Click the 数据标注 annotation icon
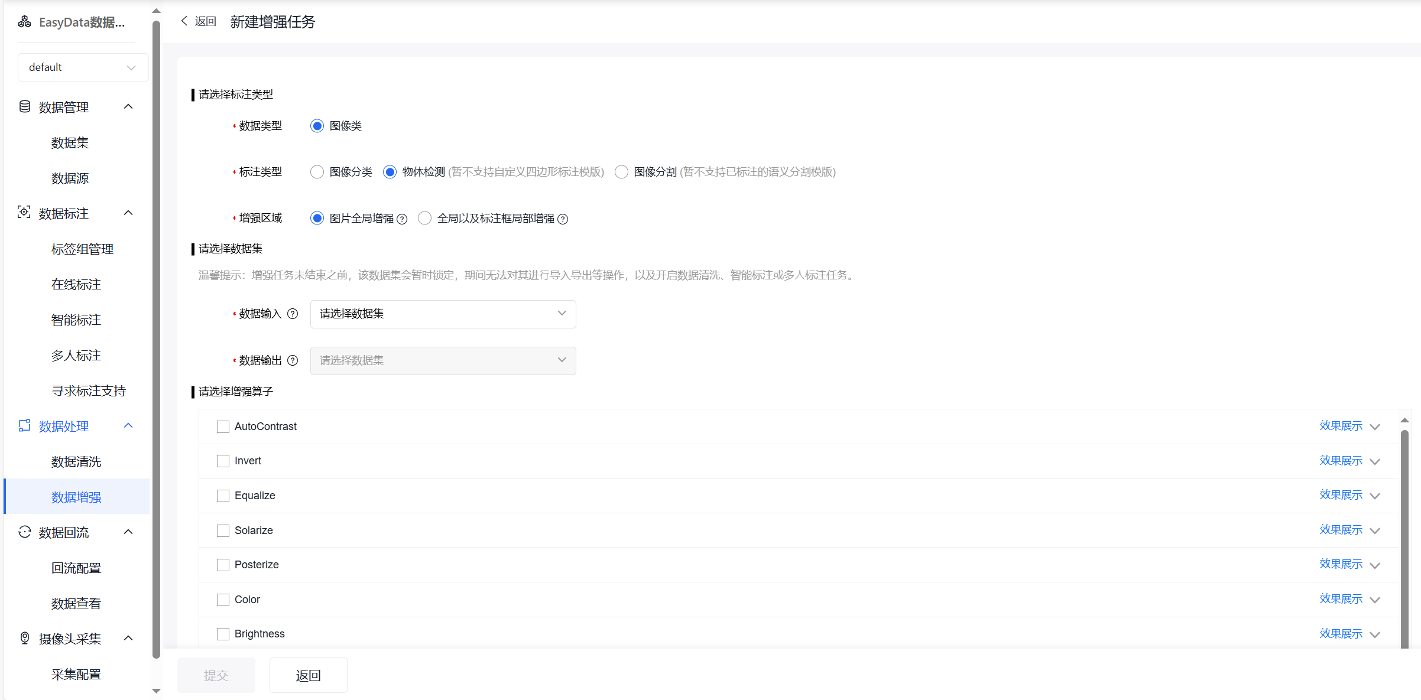 (x=24, y=213)
